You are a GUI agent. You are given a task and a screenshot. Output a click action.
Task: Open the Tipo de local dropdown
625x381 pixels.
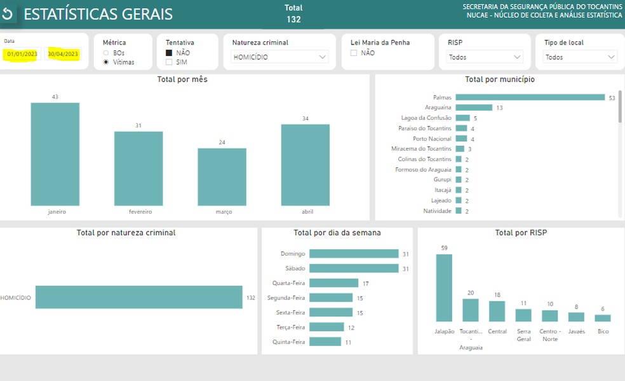tap(581, 57)
